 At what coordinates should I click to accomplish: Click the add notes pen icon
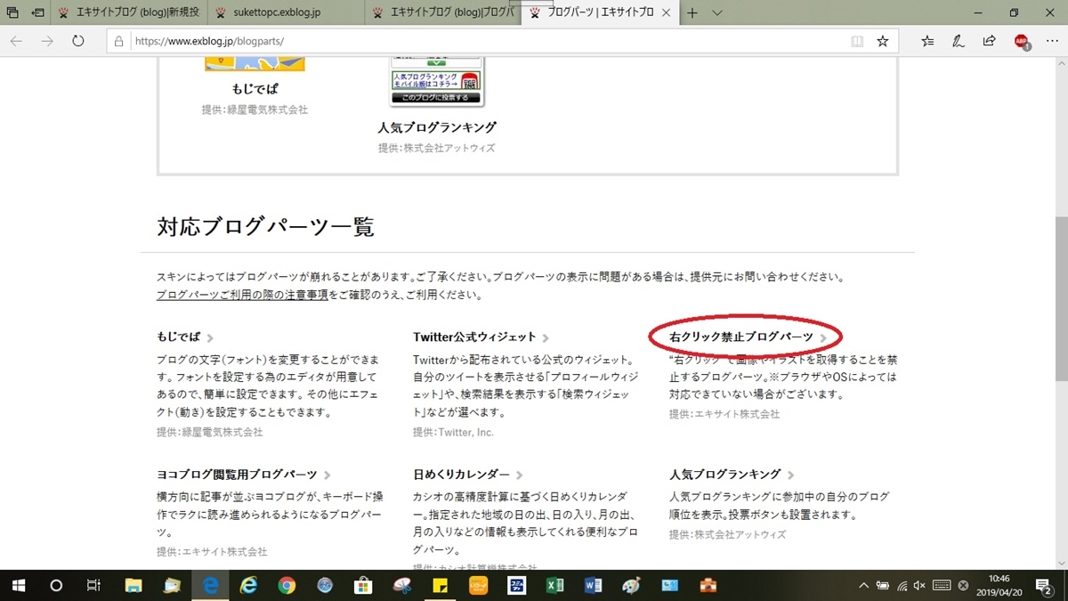click(x=959, y=41)
